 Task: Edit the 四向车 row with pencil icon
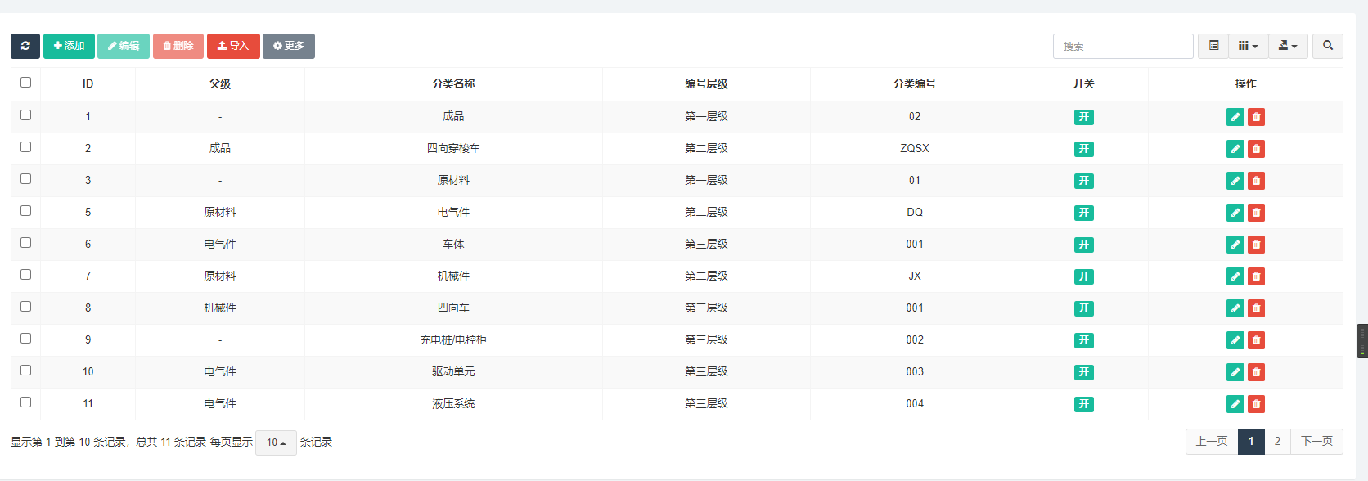point(1235,308)
